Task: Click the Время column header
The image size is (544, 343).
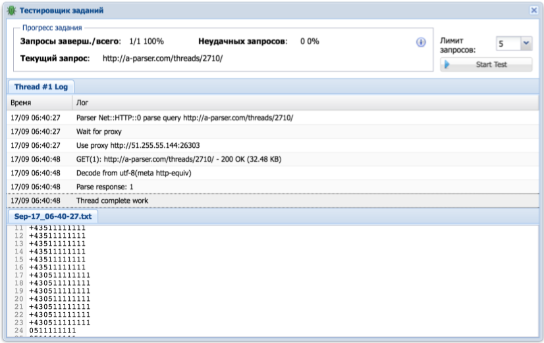Action: coord(40,103)
